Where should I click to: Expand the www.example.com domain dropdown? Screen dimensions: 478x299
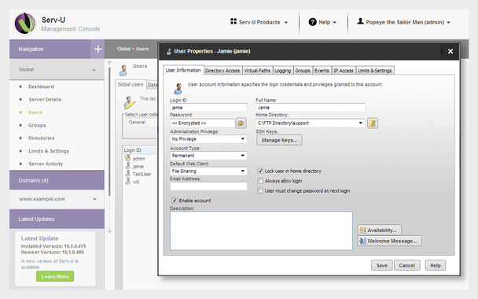pyautogui.click(x=95, y=199)
